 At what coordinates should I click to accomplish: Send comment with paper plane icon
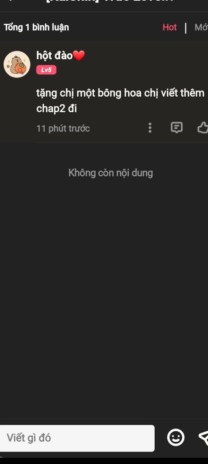click(203, 437)
